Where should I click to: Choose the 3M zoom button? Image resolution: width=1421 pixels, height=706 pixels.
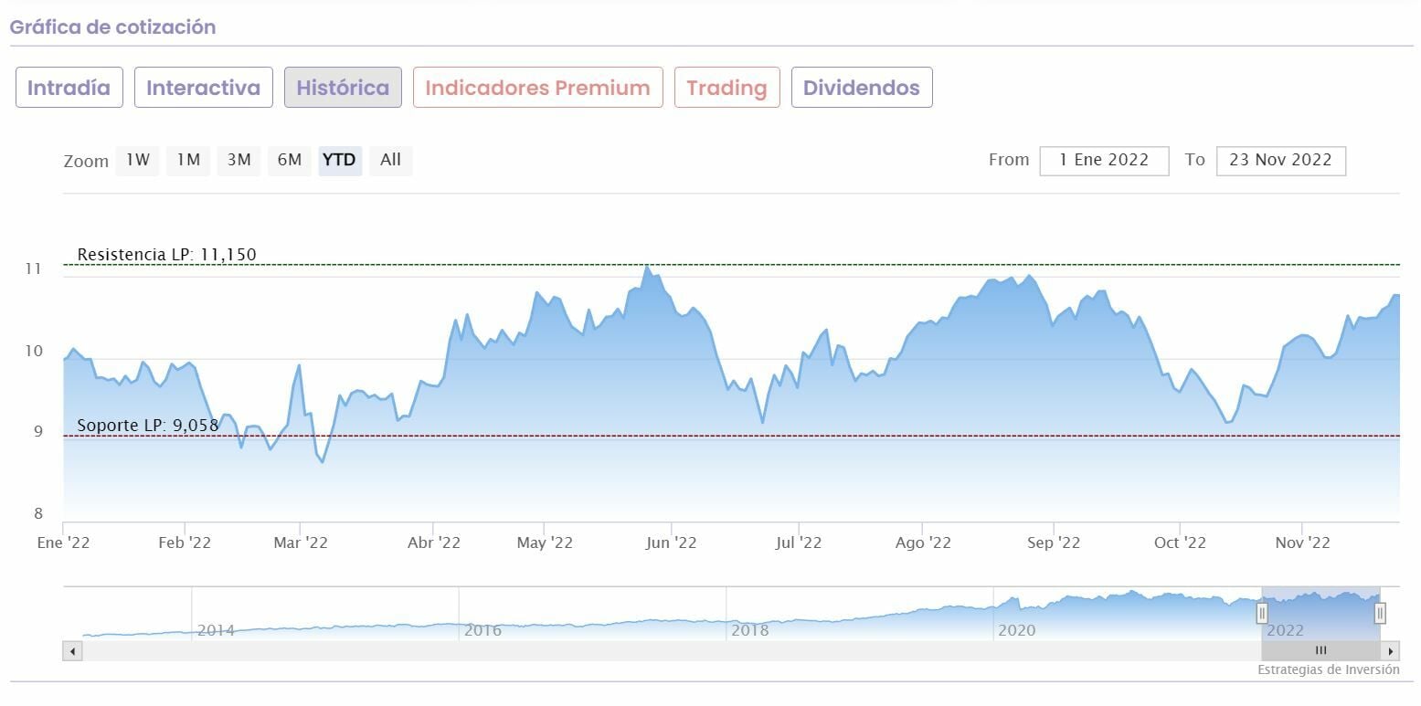click(239, 161)
